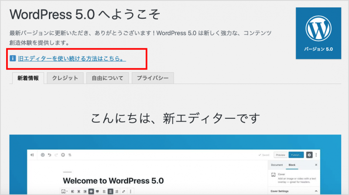This screenshot has height=195, width=349.
Task: Open the content info icon in editor preview
Action: click(x=63, y=155)
